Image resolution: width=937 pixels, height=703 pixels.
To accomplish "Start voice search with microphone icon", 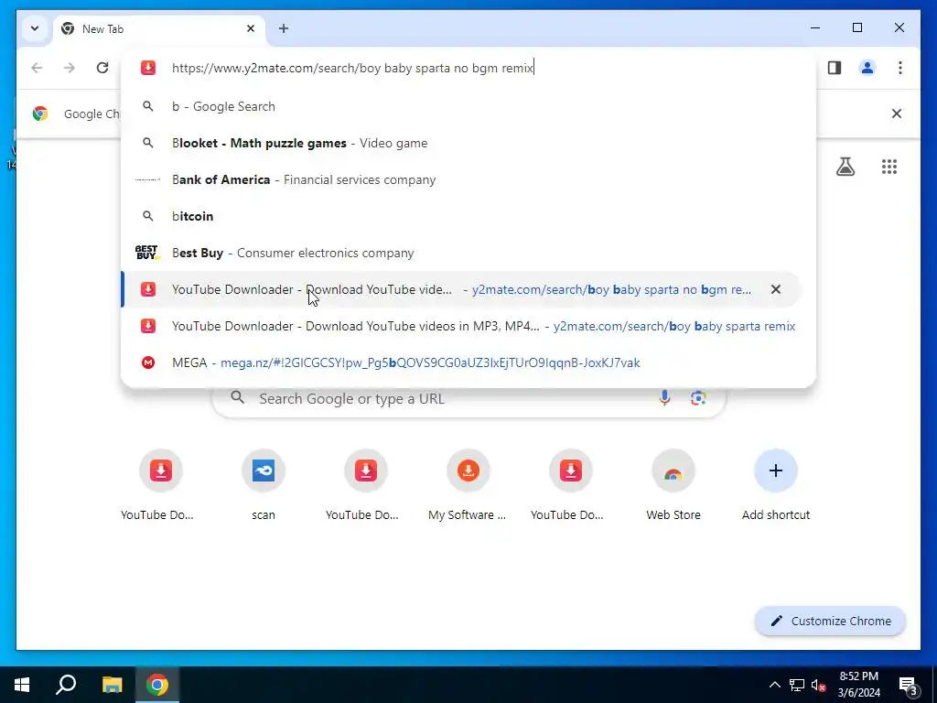I will pyautogui.click(x=664, y=398).
